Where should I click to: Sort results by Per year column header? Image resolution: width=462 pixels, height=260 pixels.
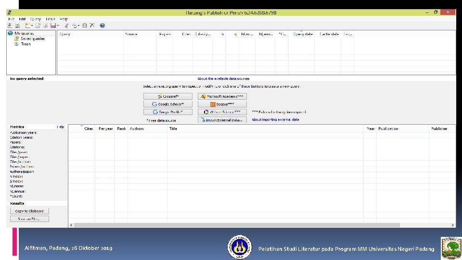105,129
